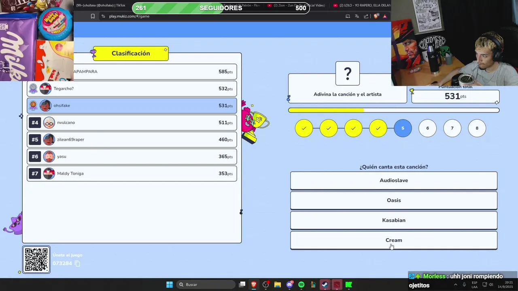
Task: Select ohsifake row in leaderboard
Action: pos(132,105)
